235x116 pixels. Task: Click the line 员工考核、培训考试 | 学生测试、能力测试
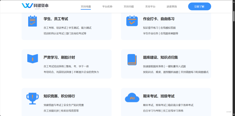pos(68,28)
